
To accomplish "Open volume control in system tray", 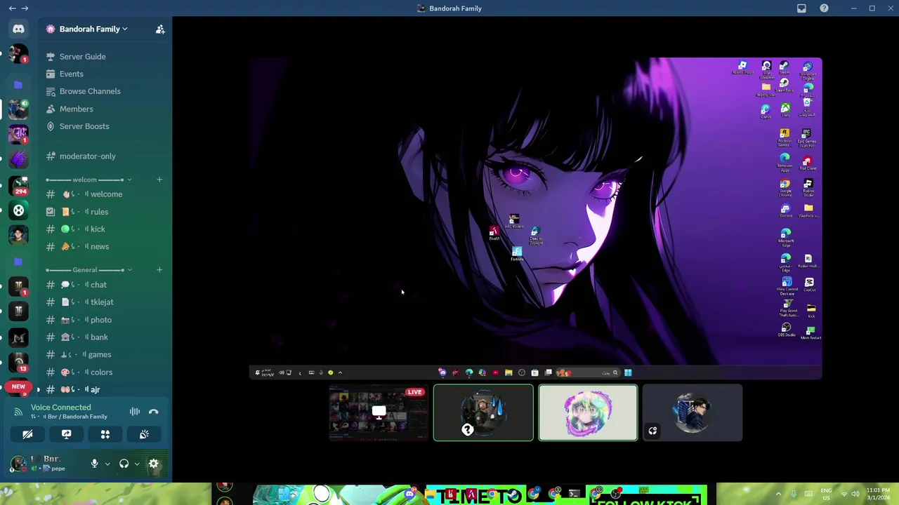I will point(855,494).
